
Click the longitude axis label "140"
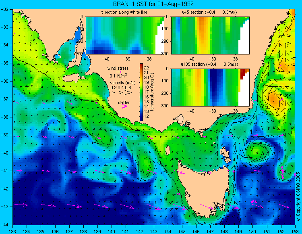[111, 231]
